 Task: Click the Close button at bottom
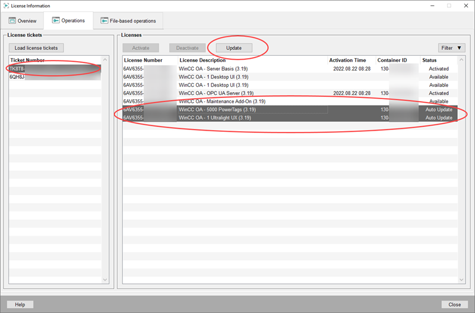(x=454, y=305)
